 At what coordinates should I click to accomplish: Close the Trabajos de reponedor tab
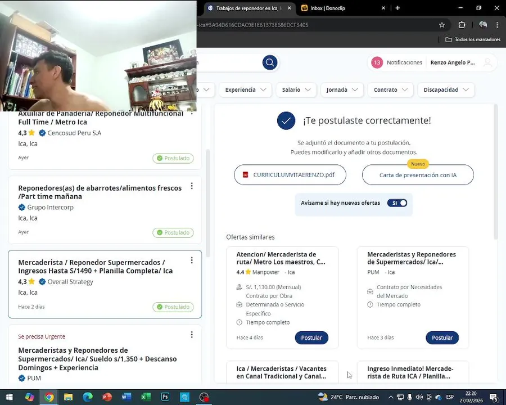tap(289, 8)
